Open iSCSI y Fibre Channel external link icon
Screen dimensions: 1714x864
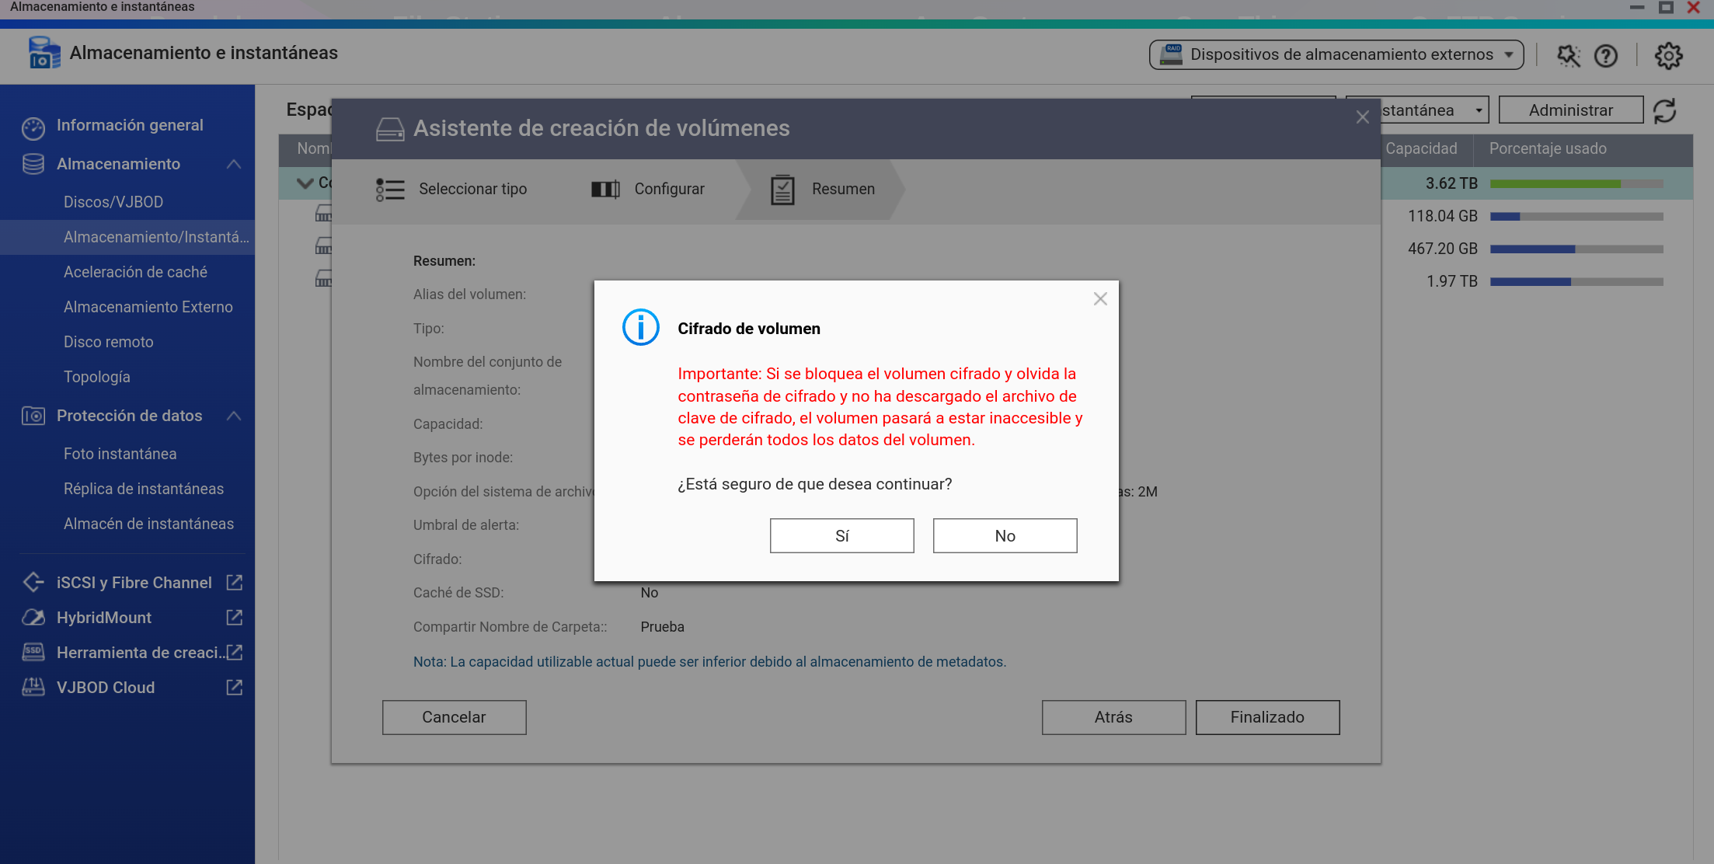(234, 582)
